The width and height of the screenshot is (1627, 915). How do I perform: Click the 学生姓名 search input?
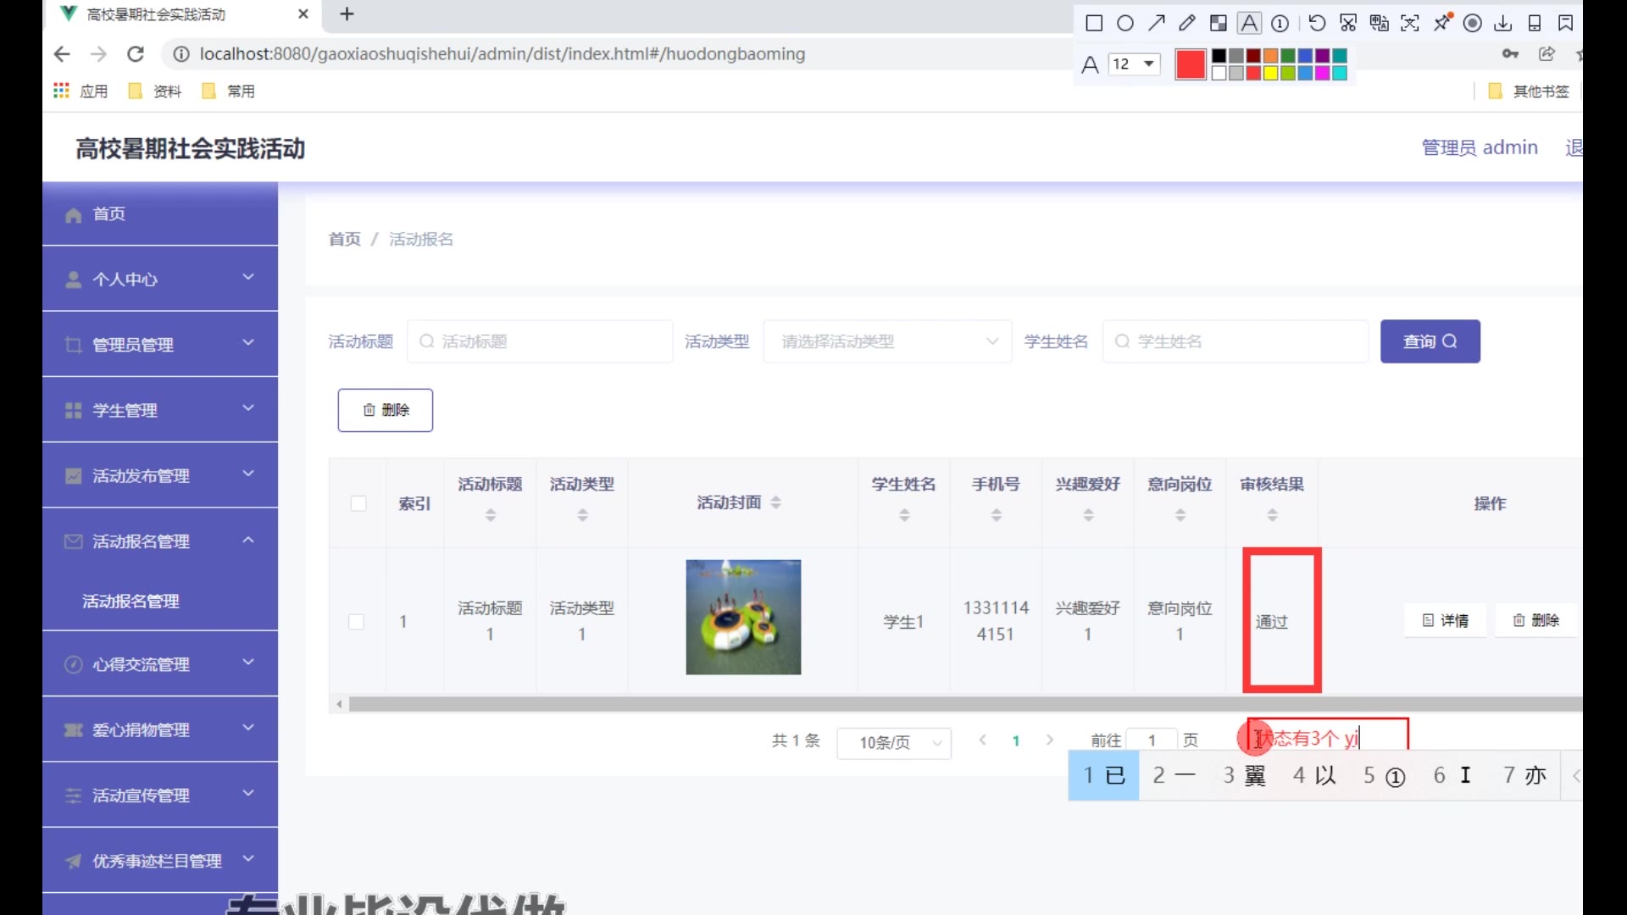[x=1236, y=341]
